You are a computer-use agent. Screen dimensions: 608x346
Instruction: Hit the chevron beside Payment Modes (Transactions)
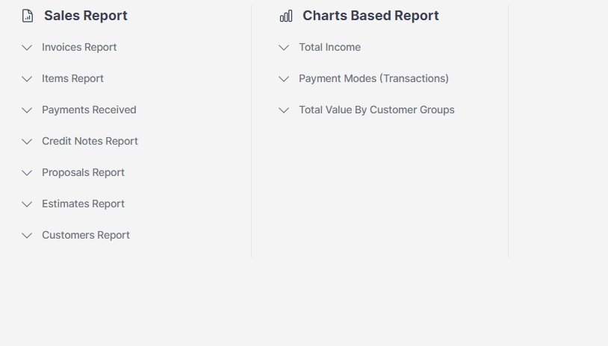284,79
